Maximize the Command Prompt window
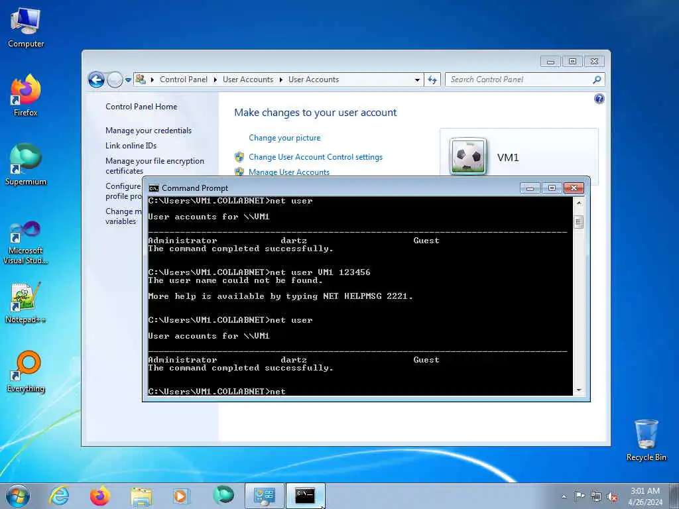This screenshot has width=679, height=509. pyautogui.click(x=552, y=188)
